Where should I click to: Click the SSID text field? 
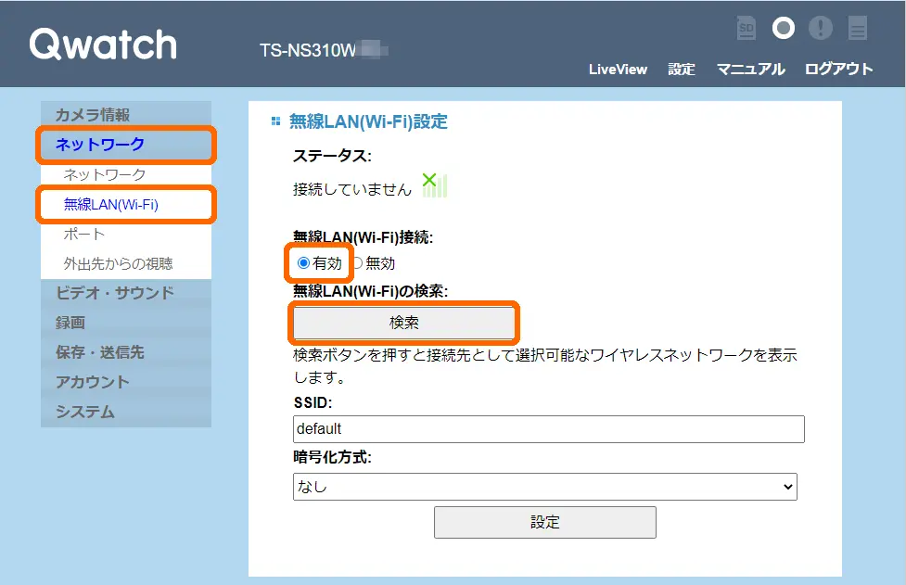pos(548,429)
